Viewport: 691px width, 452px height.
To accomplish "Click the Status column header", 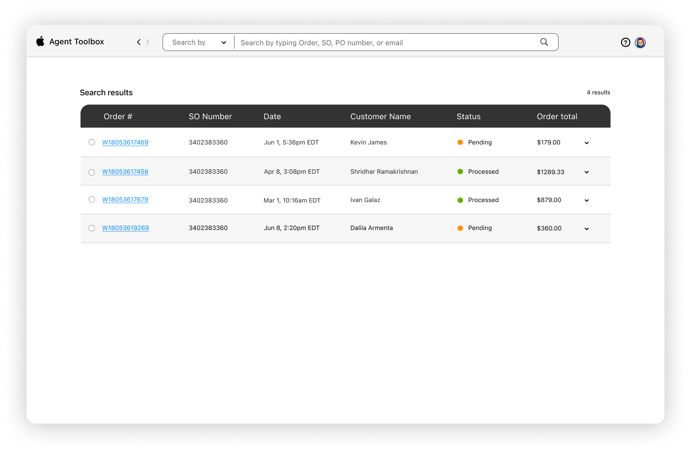I will pos(468,116).
